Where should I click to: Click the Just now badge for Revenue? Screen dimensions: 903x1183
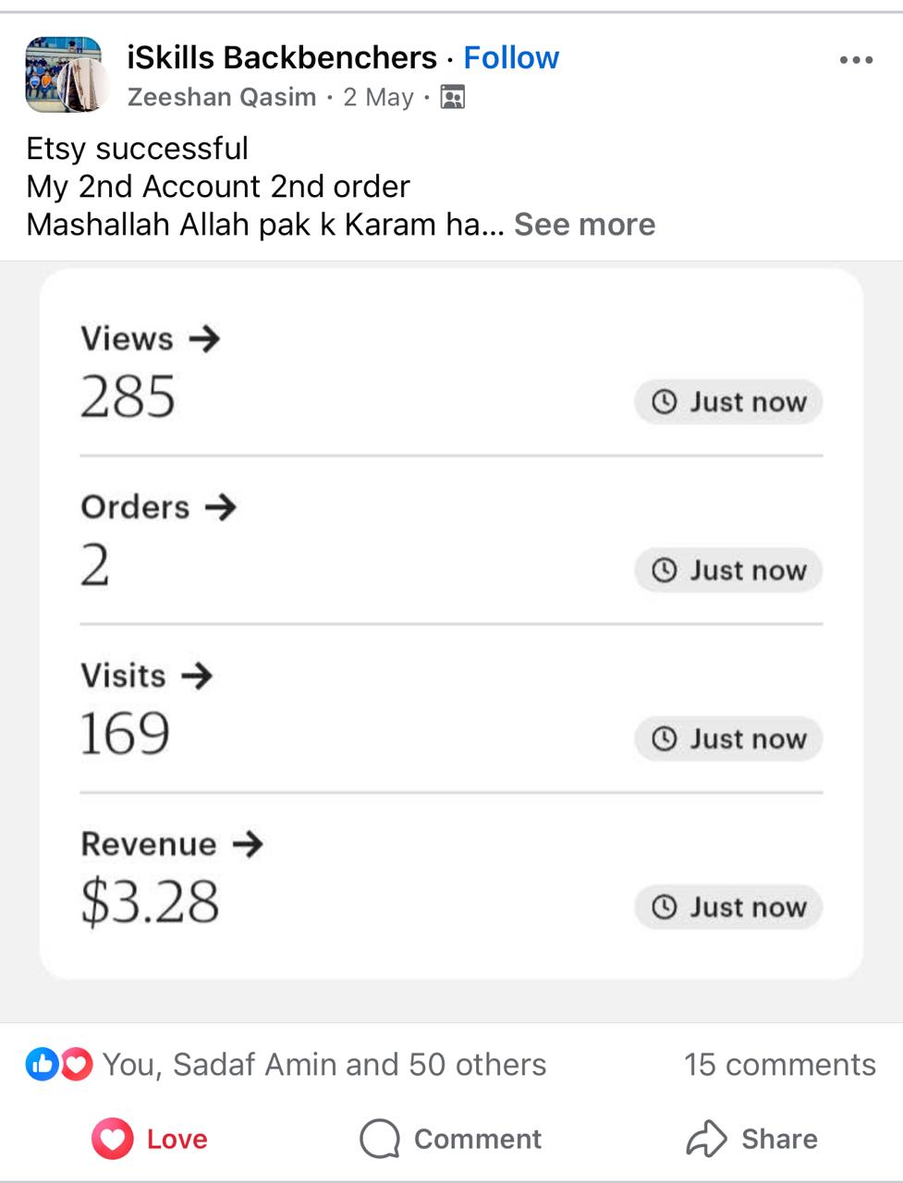click(728, 907)
